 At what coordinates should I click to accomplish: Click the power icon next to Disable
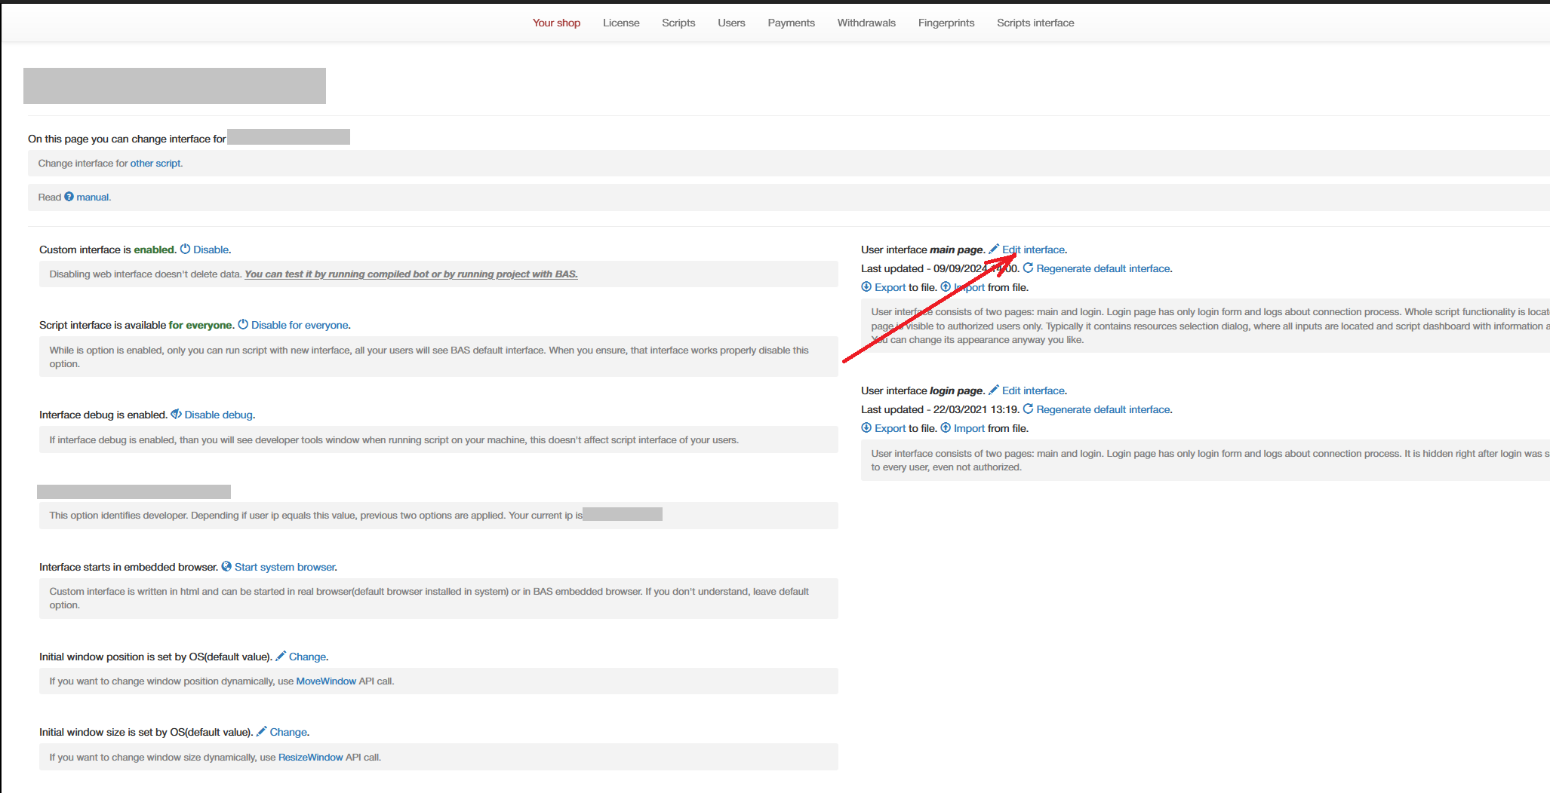(185, 250)
